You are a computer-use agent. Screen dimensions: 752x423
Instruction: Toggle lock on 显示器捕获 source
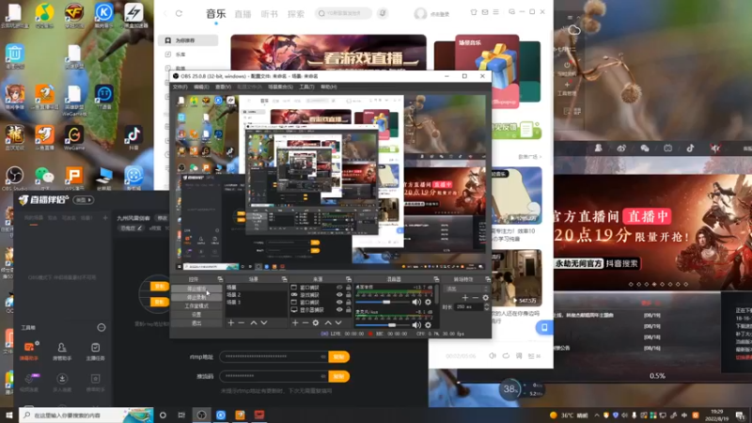click(x=349, y=310)
